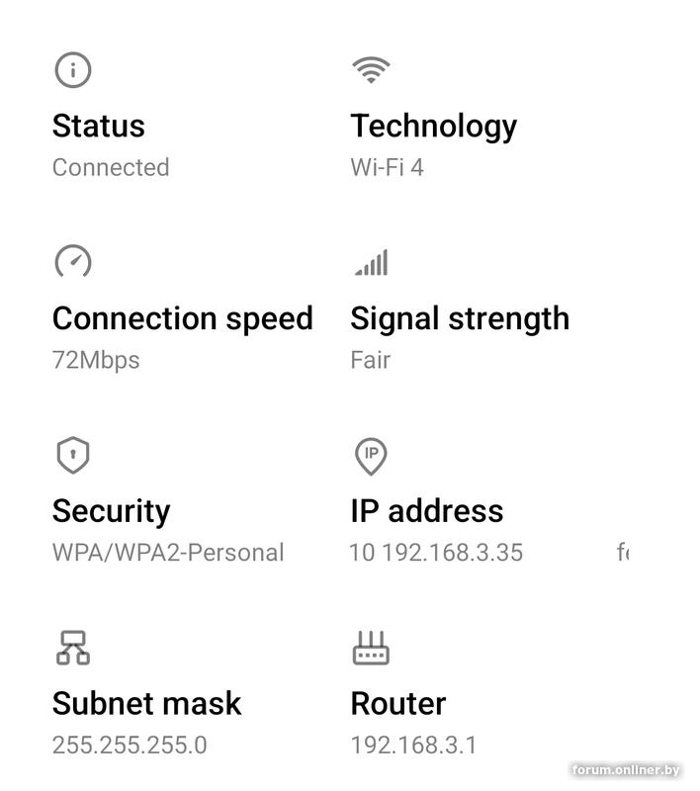Tap the Wi-Fi Technology icon
The width and height of the screenshot is (700, 791).
click(371, 70)
